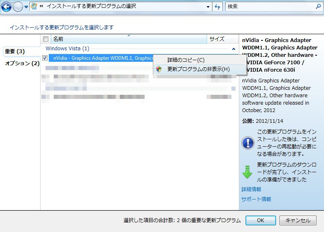Click the 公開: 2012/11/14 date text

tap(262, 121)
